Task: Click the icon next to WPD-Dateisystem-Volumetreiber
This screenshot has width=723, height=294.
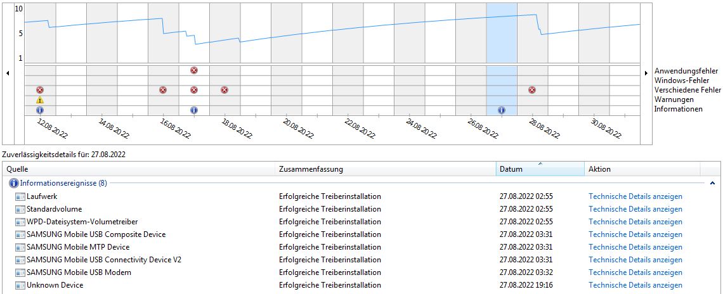Action: (20, 222)
